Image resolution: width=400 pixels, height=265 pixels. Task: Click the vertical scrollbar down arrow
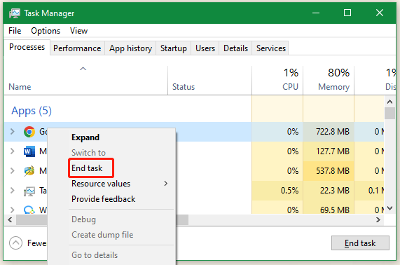pos(389,208)
